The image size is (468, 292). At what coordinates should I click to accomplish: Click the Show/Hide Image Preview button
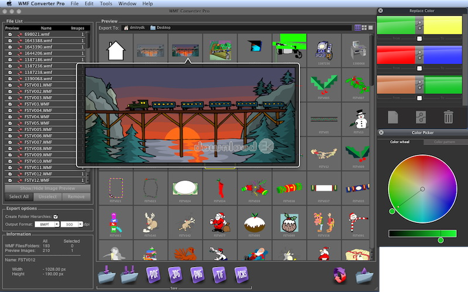point(47,189)
